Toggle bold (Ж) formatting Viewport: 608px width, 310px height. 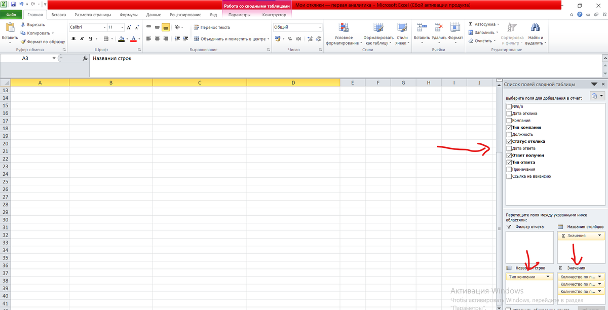point(73,38)
